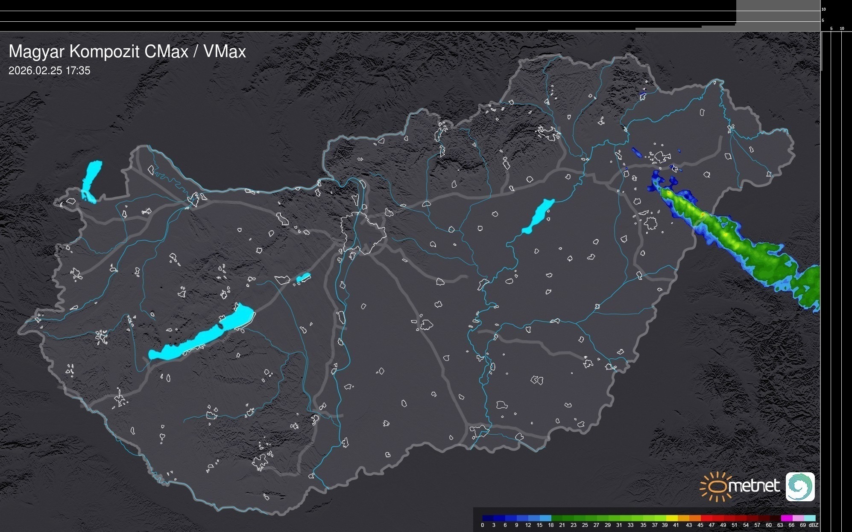
Task: Click the dBZ unit label in legend
Action: tap(814, 525)
